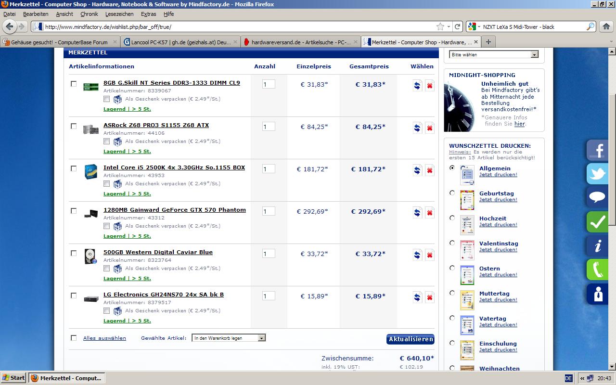
Task: Delete the G.Skill RAM item with red X
Action: (x=430, y=86)
